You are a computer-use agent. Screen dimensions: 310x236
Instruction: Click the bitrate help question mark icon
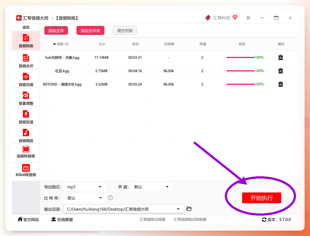click(x=110, y=198)
